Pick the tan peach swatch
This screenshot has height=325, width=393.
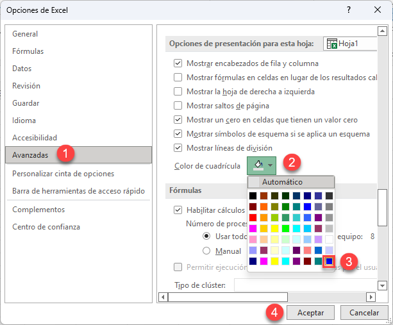coord(263,239)
